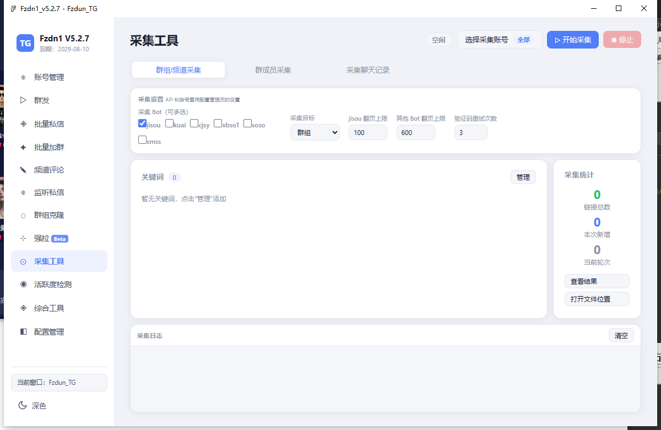
Task: Tick the smss bot checkbox
Action: (x=142, y=140)
